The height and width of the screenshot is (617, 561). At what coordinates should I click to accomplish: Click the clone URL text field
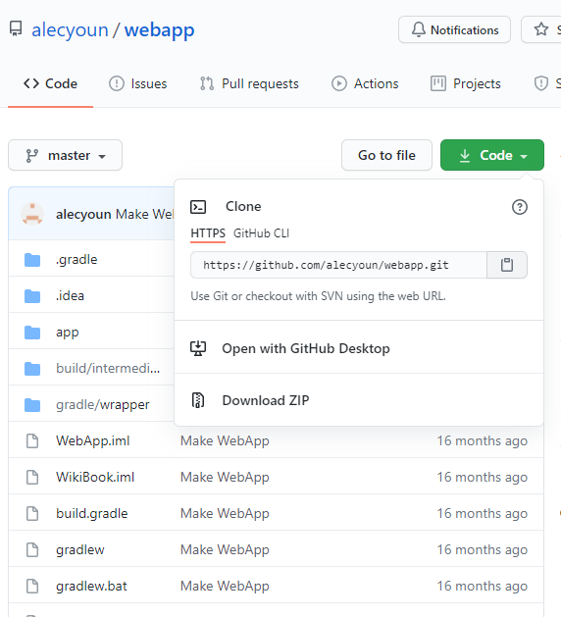(338, 265)
